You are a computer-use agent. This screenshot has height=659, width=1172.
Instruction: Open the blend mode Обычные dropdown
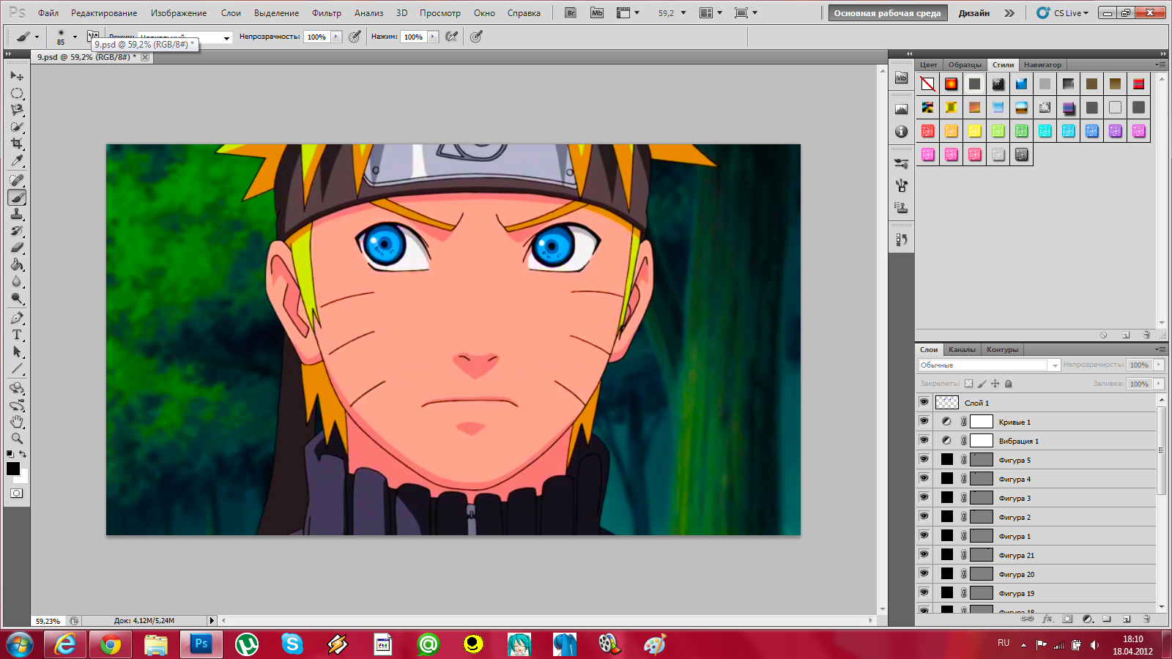coord(990,365)
